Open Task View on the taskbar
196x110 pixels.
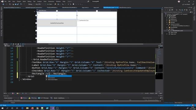(17, 108)
